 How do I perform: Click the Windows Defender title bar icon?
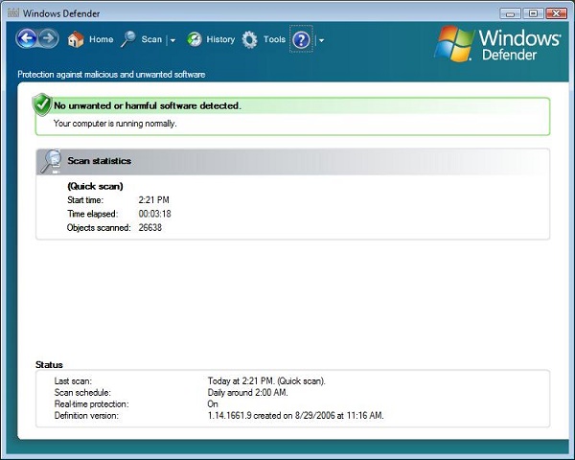[11, 12]
